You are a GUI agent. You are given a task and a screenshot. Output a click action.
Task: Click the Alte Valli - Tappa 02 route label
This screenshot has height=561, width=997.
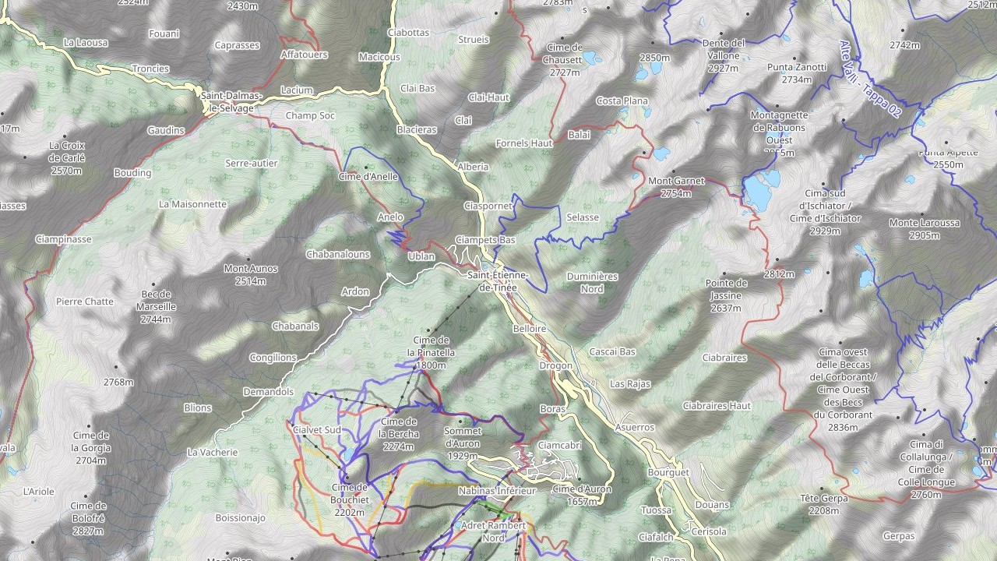click(x=871, y=79)
